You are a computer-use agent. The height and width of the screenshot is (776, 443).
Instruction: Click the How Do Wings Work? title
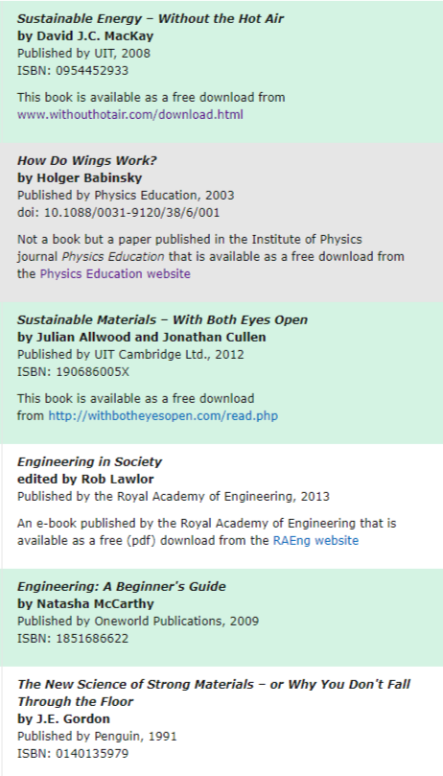tap(87, 161)
